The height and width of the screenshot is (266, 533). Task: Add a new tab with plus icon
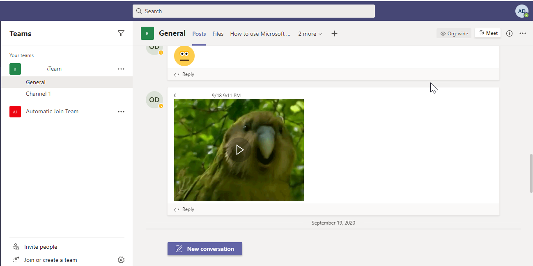[x=334, y=34]
